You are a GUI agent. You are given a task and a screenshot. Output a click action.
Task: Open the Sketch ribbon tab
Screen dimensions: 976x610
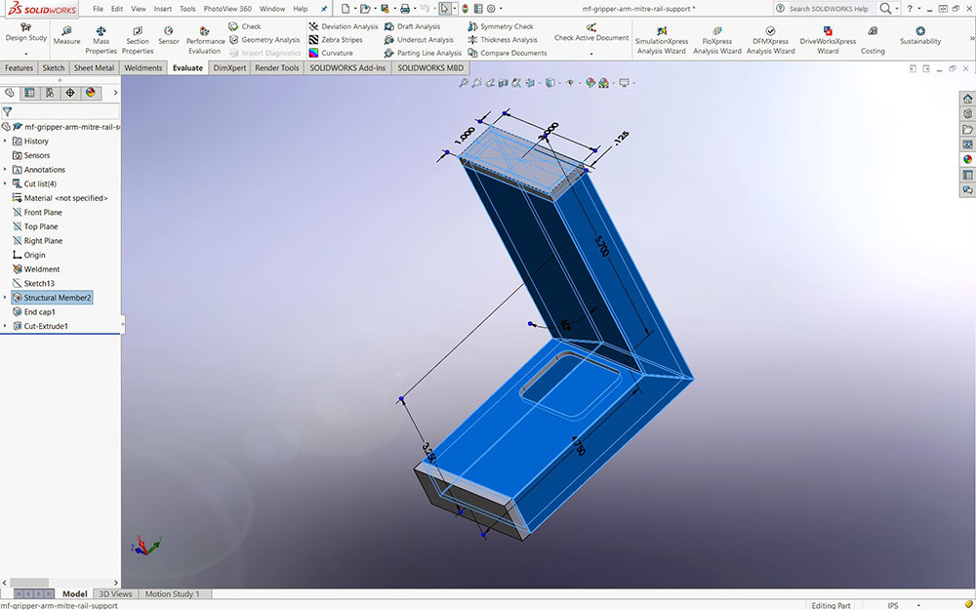(x=53, y=68)
